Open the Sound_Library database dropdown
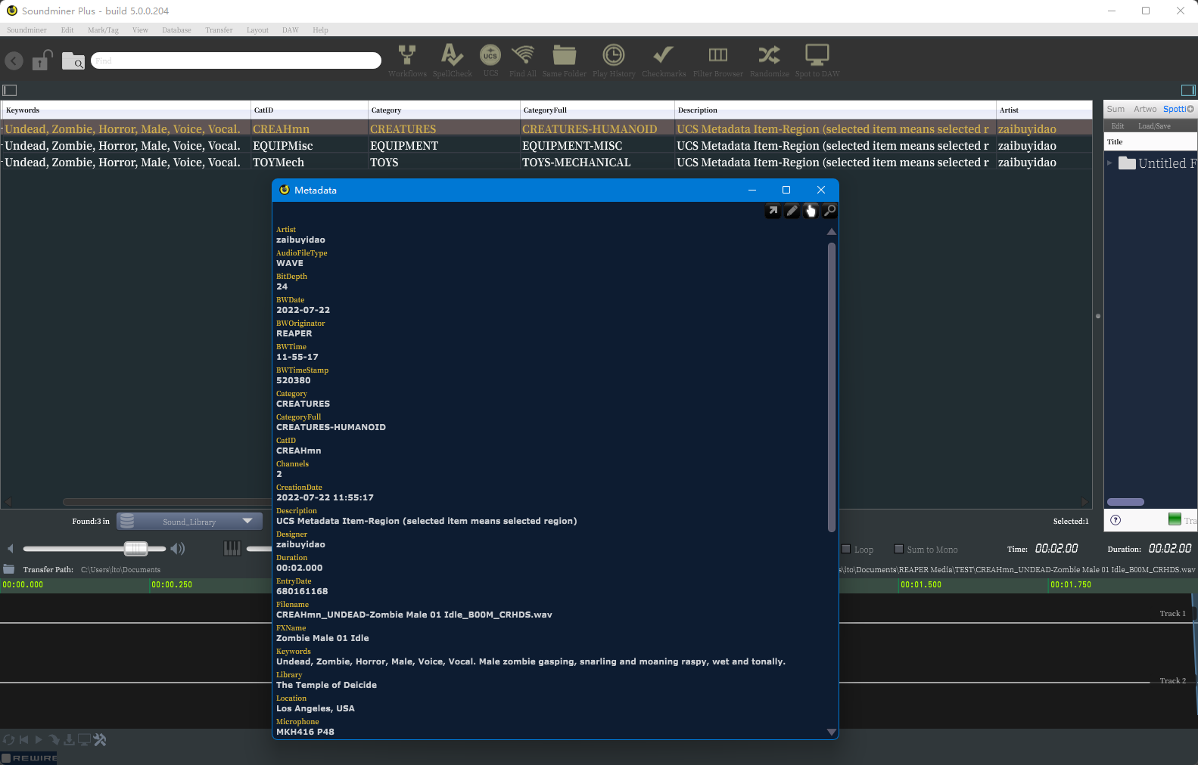Screen dimensions: 1198x765 (189, 521)
